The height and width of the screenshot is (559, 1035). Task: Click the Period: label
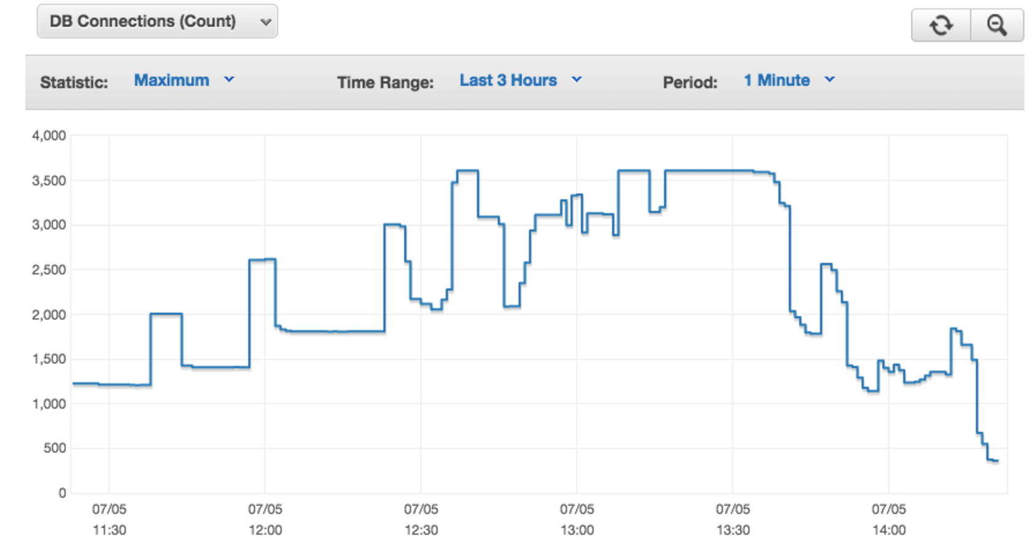click(690, 82)
